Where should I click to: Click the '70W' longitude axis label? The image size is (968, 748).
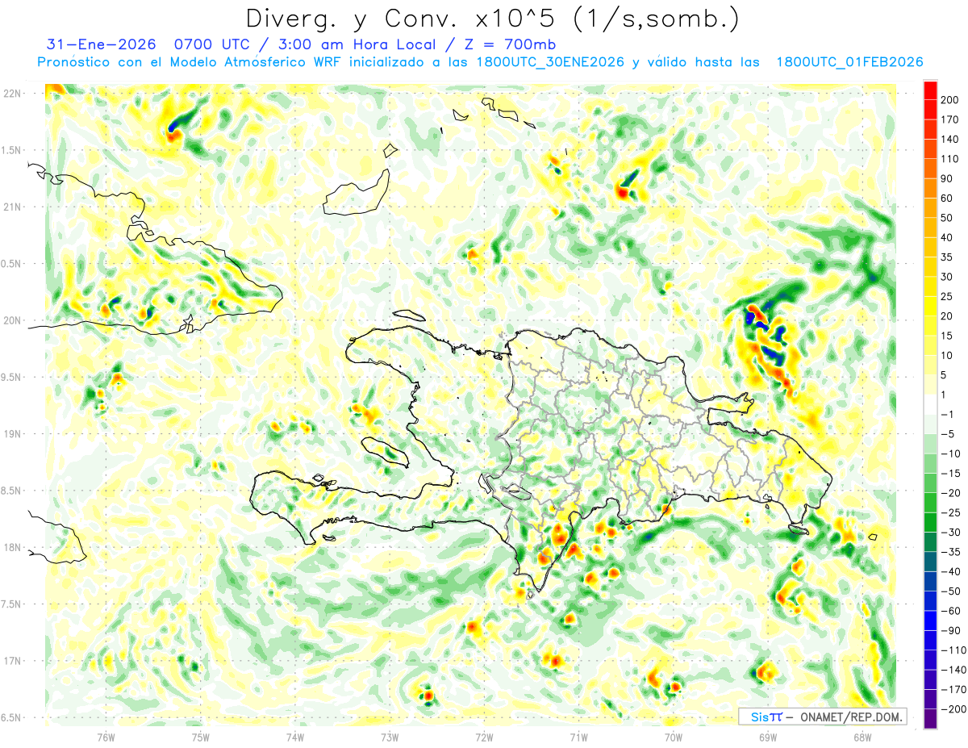pyautogui.click(x=673, y=737)
